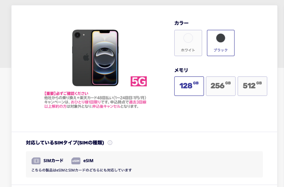Select 128 GB memory option

point(189,86)
